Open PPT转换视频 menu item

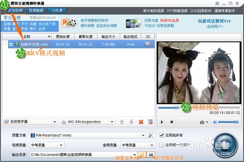point(177,11)
